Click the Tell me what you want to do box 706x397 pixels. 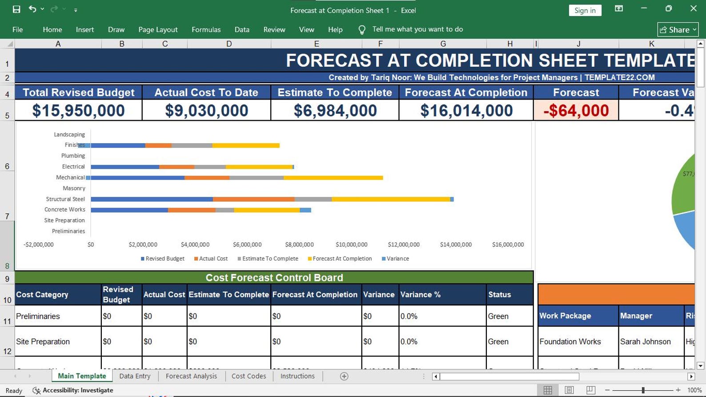[x=417, y=29]
